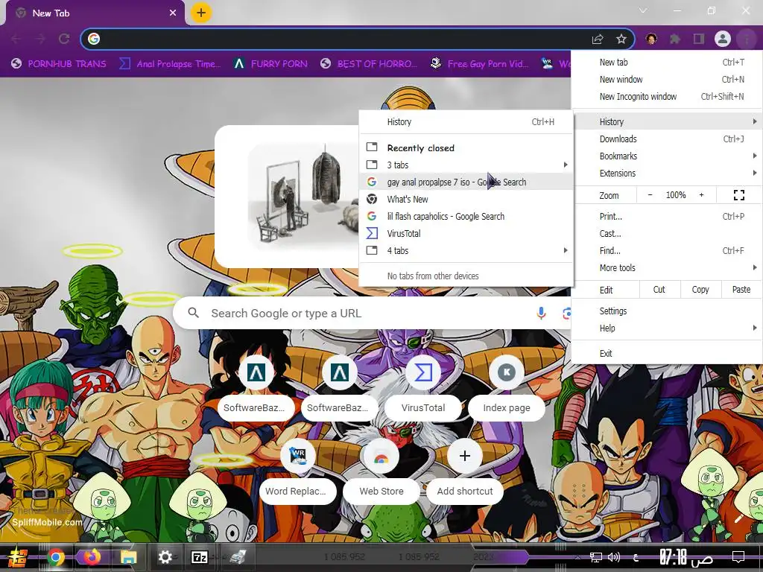Viewport: 763px width, 572px height.
Task: Open Settings from Chrome menu
Action: [667, 311]
